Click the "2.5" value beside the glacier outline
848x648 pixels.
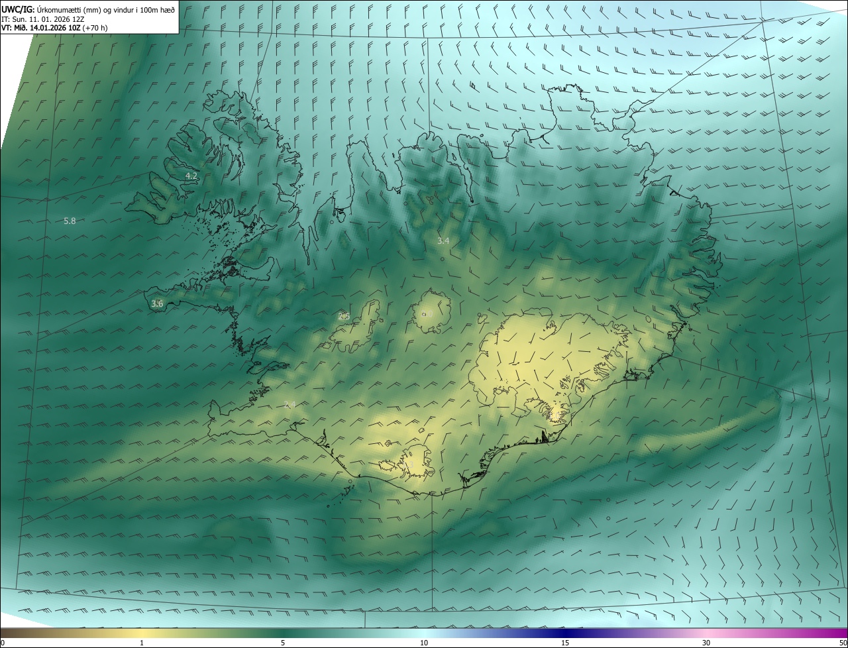[344, 316]
